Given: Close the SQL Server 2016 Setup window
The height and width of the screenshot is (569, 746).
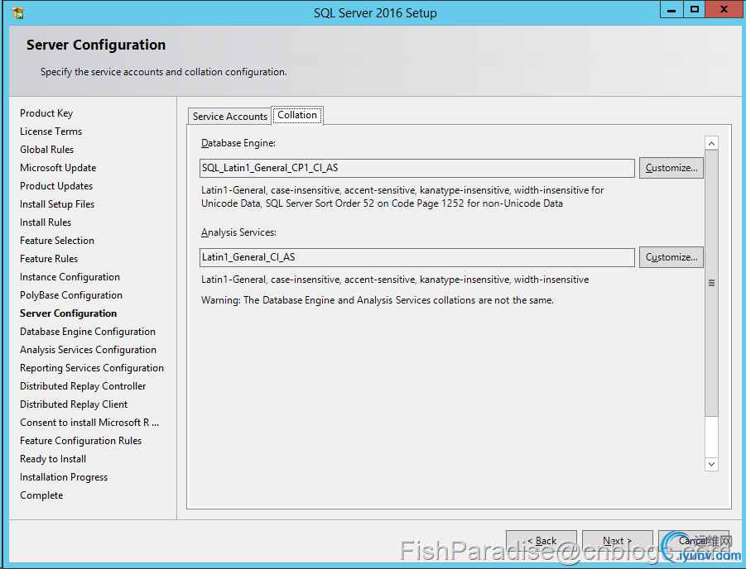Looking at the screenshot, I should [x=724, y=10].
